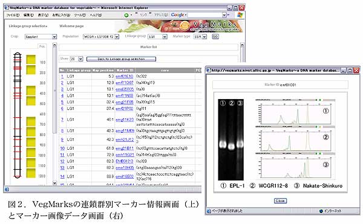Click the yellow map block beside 20.0
The height and width of the screenshot is (224, 363).
click(x=31, y=70)
